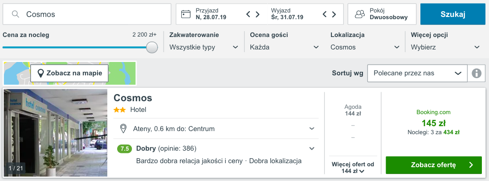Expand the guest rating details chevron
Image resolution: width=489 pixels, height=181 pixels.
click(312, 148)
